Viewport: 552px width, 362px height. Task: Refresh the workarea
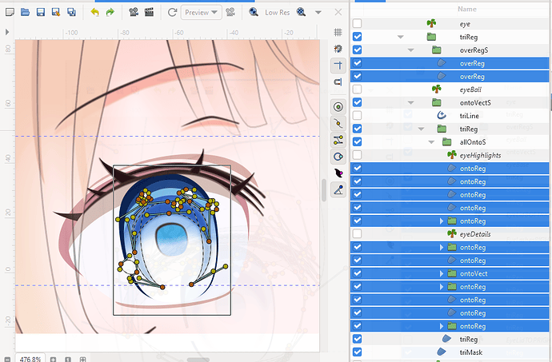172,13
